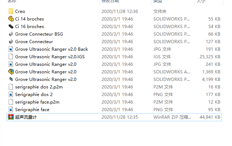Click the 44,941 KB size value
The width and height of the screenshot is (232, 146).
click(210, 117)
